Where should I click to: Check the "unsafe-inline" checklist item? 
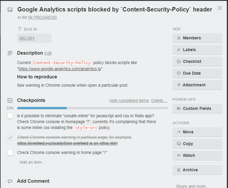point(10,116)
